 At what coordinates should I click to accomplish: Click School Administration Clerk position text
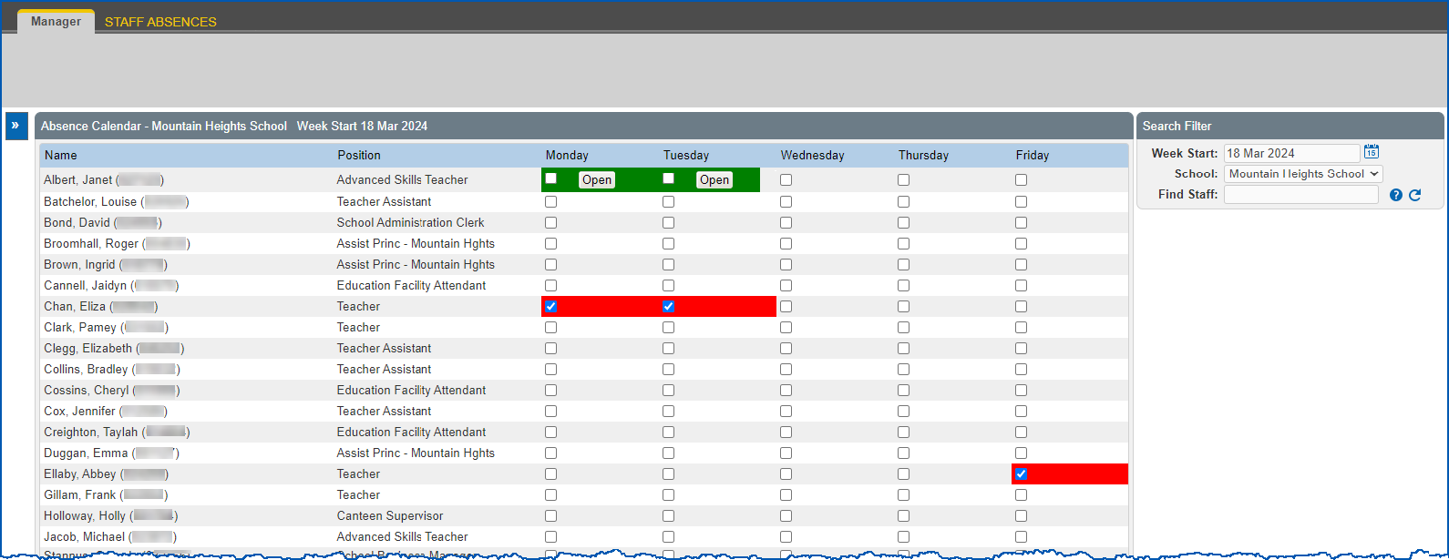tap(411, 223)
